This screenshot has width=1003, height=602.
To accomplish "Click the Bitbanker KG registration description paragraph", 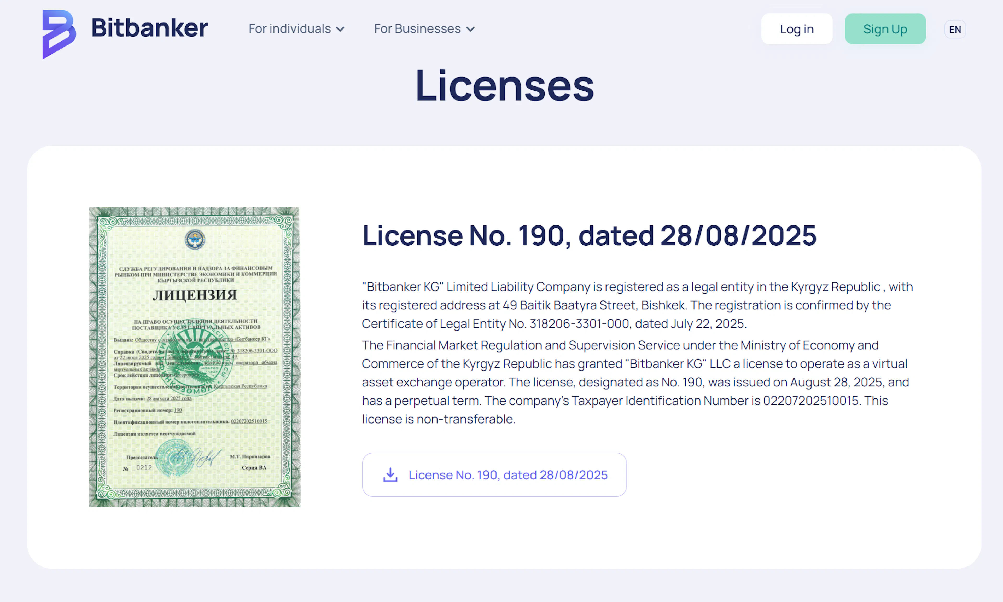I will click(x=637, y=305).
